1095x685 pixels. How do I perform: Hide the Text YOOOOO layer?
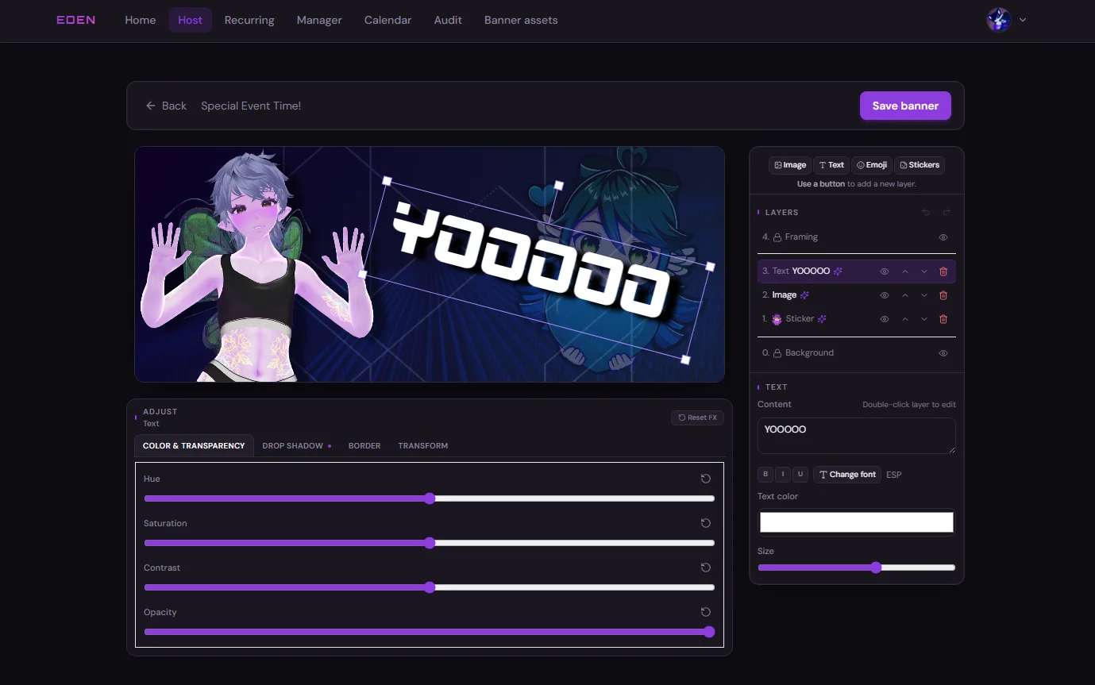(x=885, y=271)
